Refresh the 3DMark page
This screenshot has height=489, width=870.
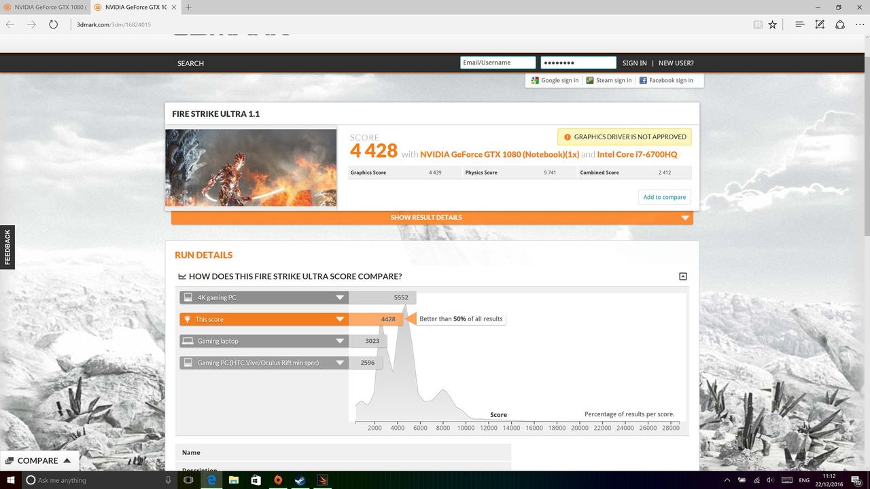53,24
